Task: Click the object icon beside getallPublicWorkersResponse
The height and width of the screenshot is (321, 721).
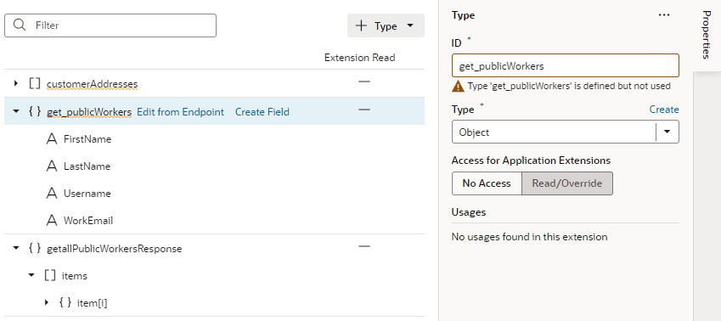Action: click(35, 248)
